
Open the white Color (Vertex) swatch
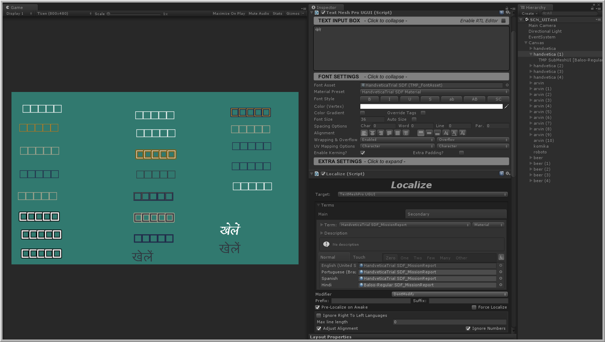[x=431, y=106]
